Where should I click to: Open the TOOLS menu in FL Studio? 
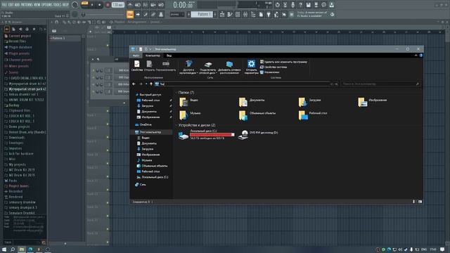click(58, 5)
